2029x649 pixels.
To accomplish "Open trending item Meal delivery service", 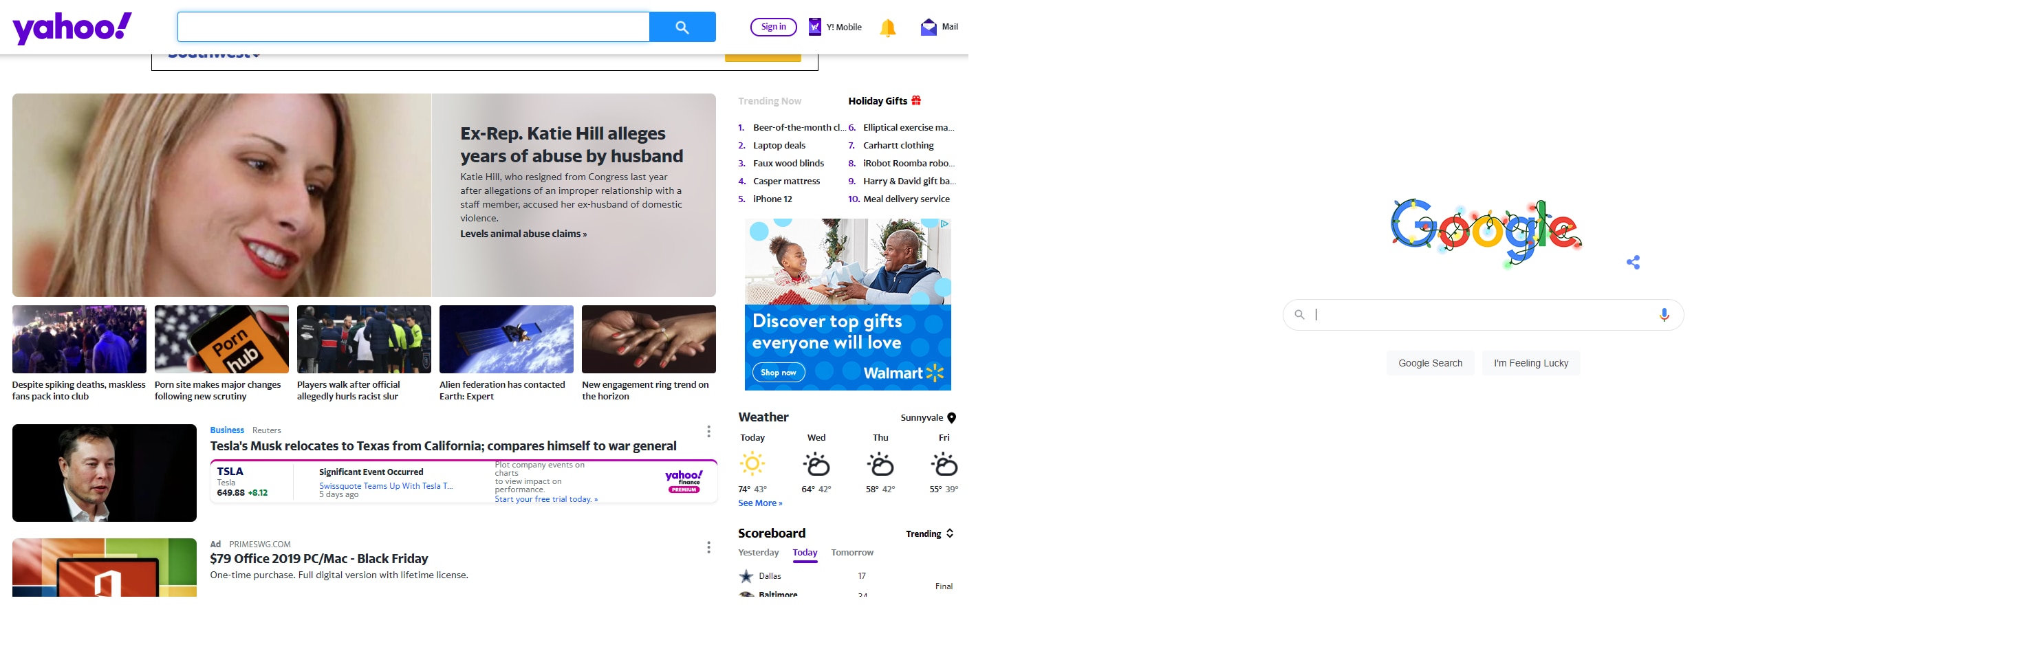I will (907, 199).
